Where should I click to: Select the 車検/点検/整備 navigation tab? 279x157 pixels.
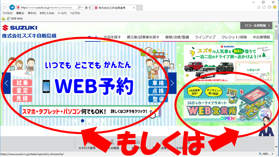[x=177, y=37]
